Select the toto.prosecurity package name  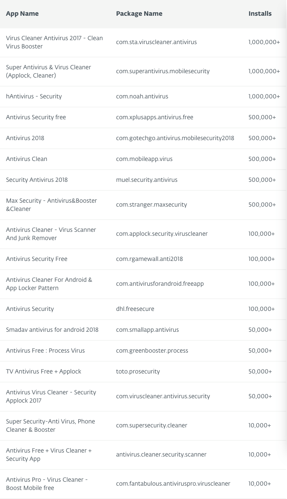click(x=138, y=371)
